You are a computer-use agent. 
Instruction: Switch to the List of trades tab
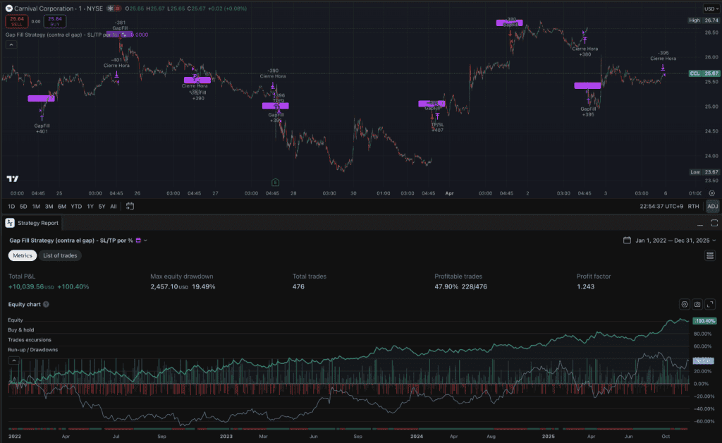[x=60, y=255]
